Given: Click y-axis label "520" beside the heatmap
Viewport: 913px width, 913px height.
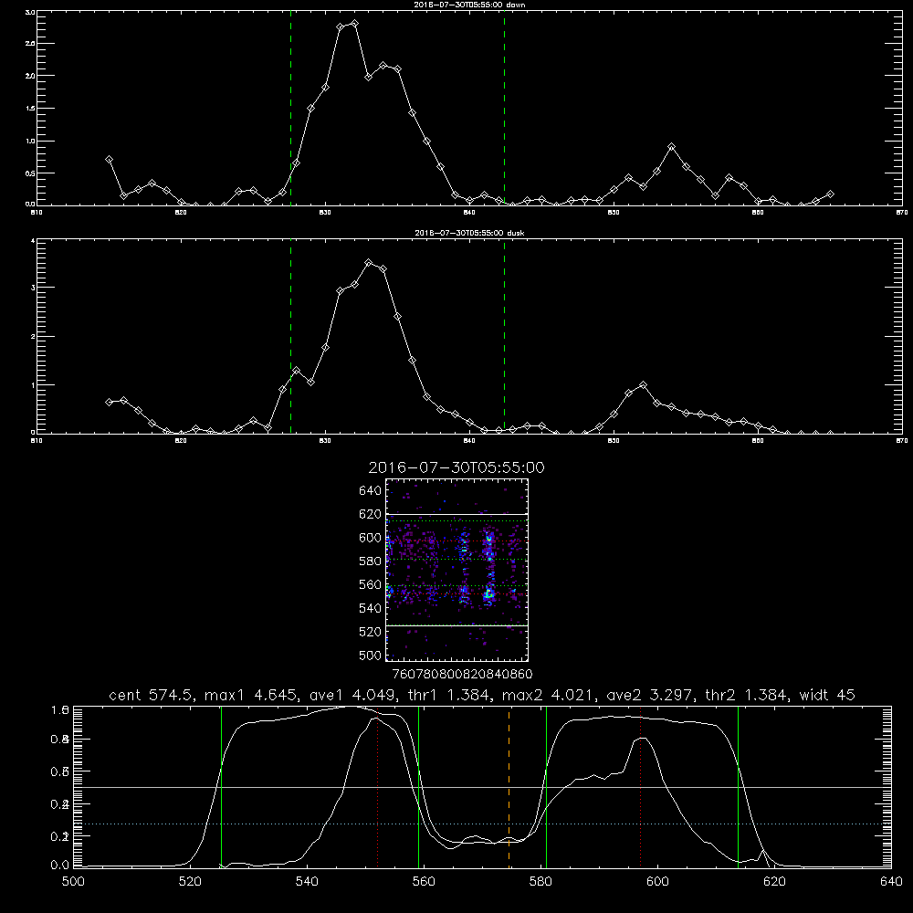Looking at the screenshot, I should tap(371, 632).
